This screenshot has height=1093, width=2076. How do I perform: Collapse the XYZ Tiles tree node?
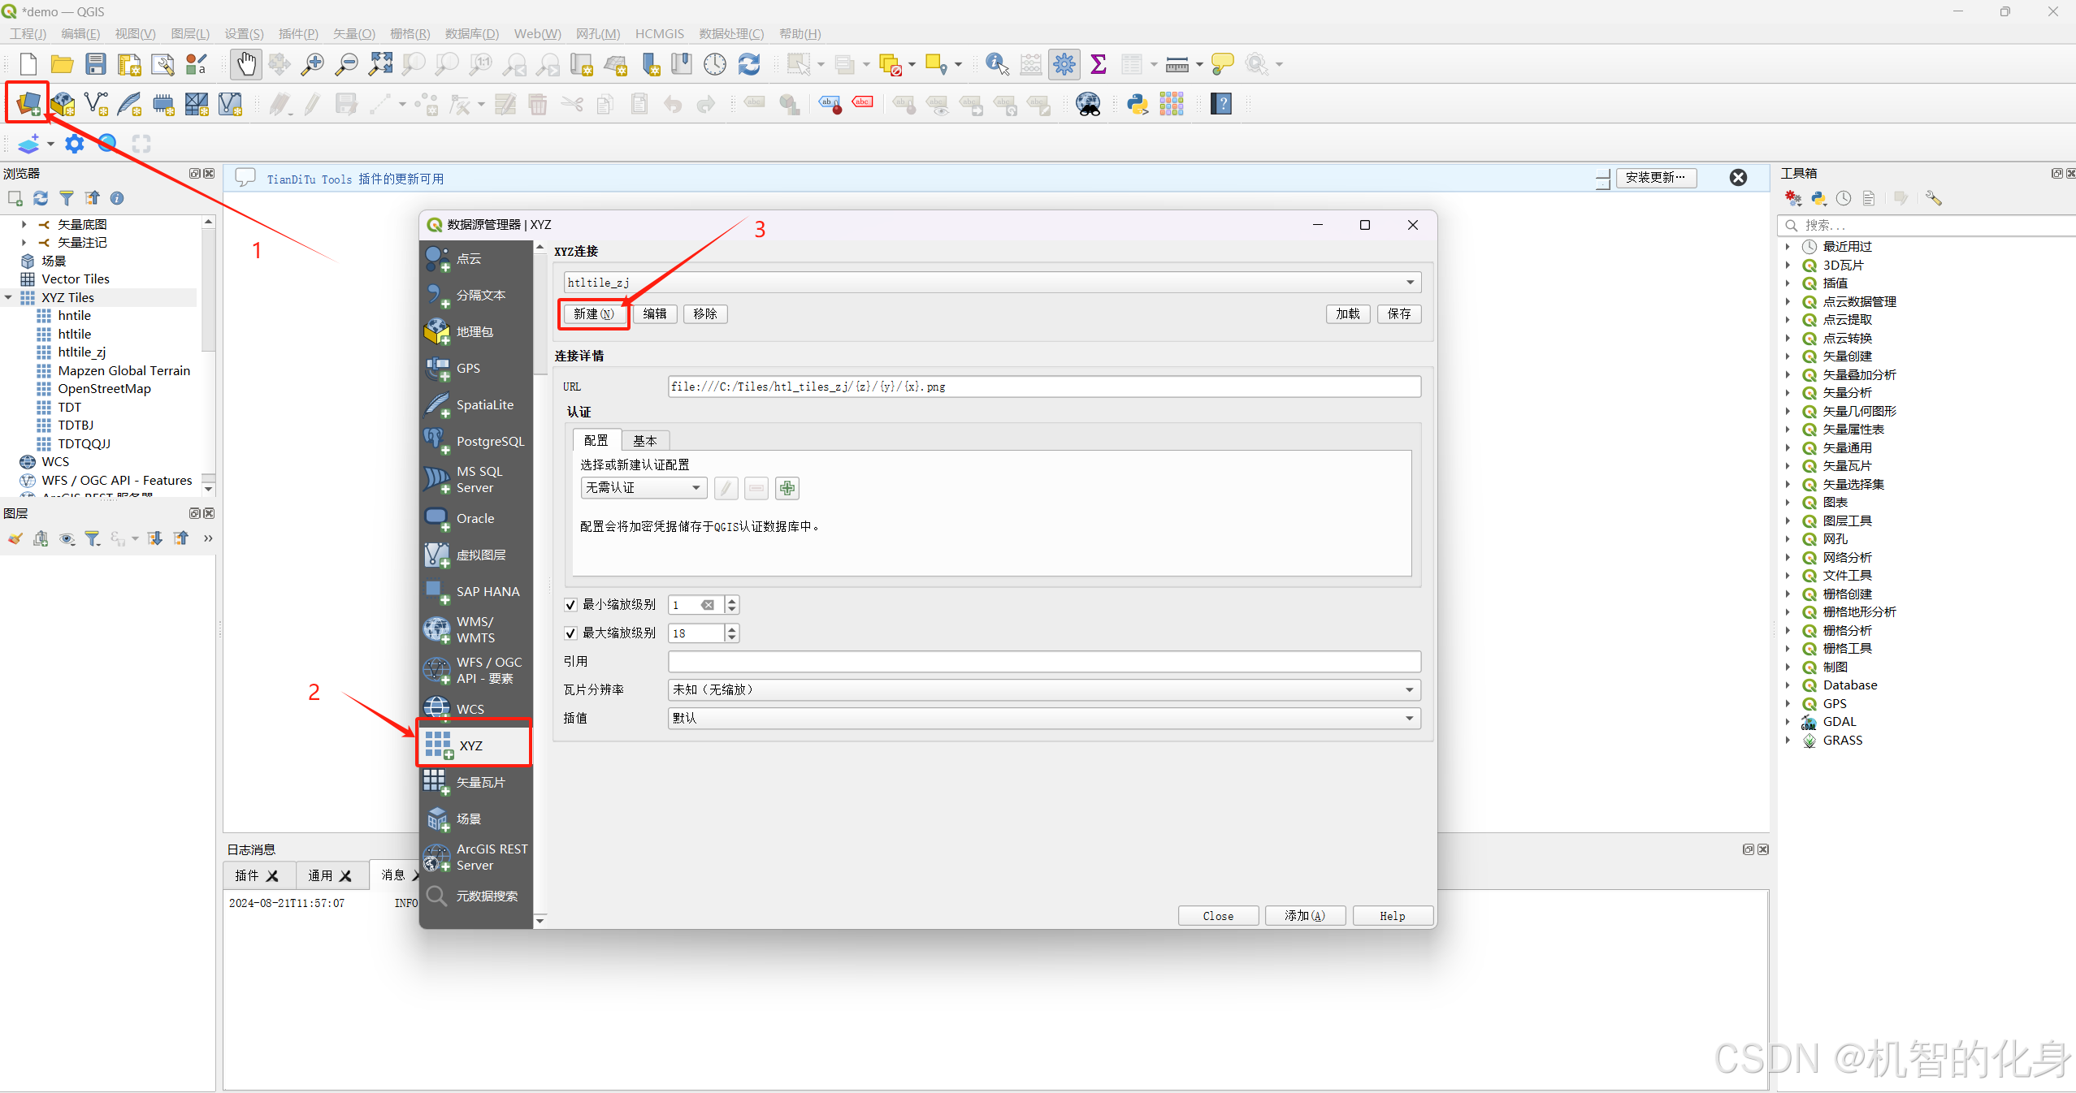pyautogui.click(x=8, y=298)
